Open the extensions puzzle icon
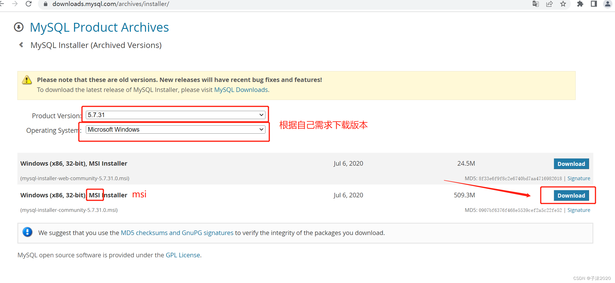Image resolution: width=615 pixels, height=283 pixels. [580, 4]
